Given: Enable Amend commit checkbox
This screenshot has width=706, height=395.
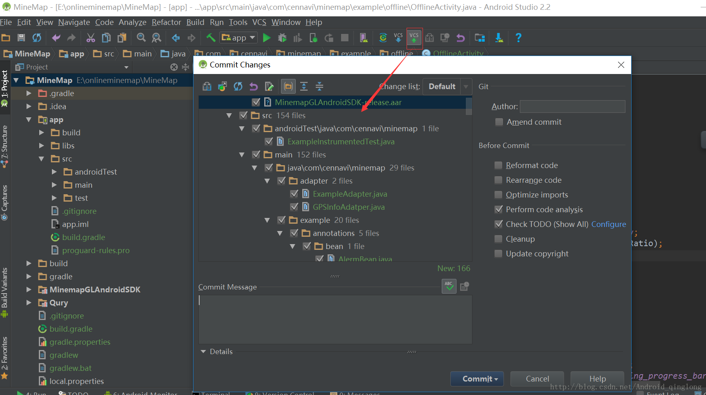Looking at the screenshot, I should pyautogui.click(x=499, y=122).
